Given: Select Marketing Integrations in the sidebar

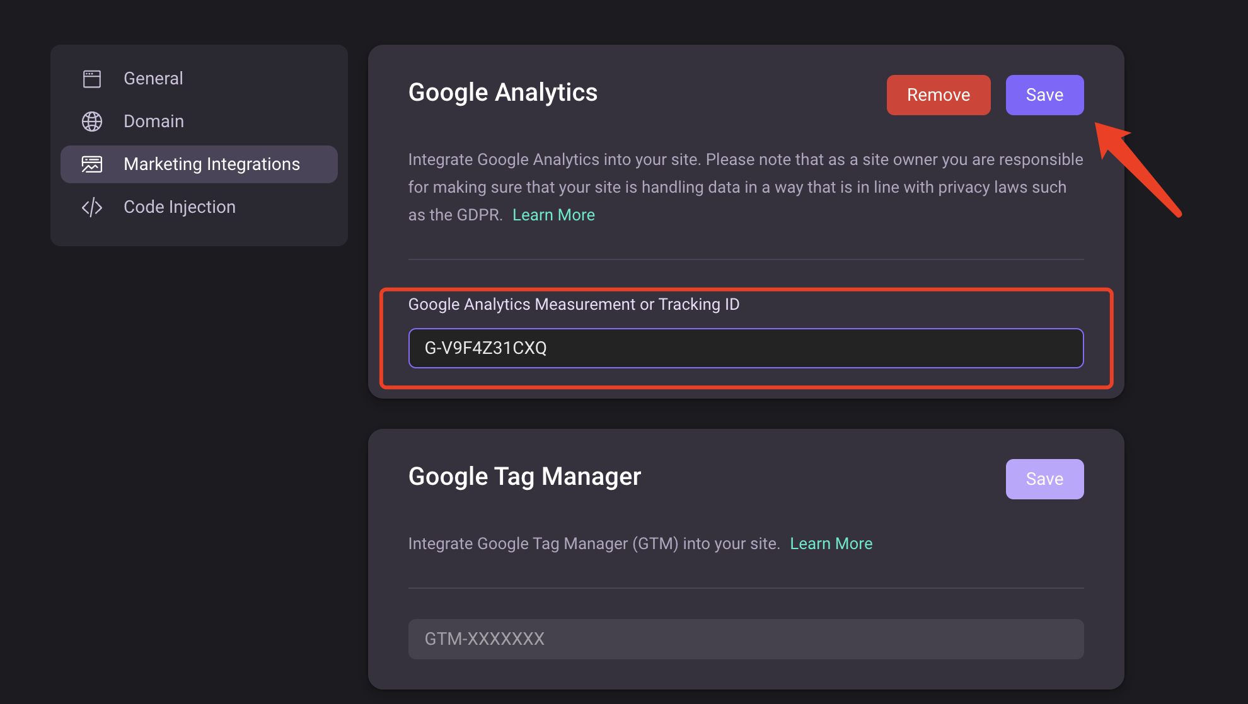Looking at the screenshot, I should pos(199,164).
